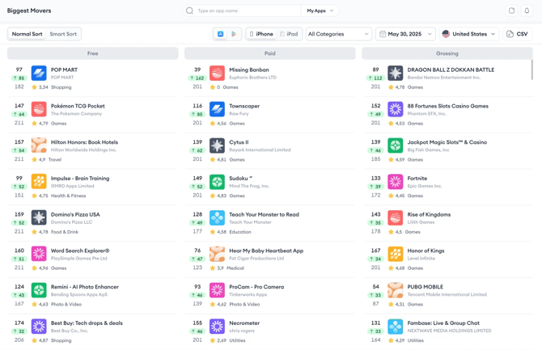
Task: Open the square icon beside the bell
Action: pyautogui.click(x=512, y=11)
